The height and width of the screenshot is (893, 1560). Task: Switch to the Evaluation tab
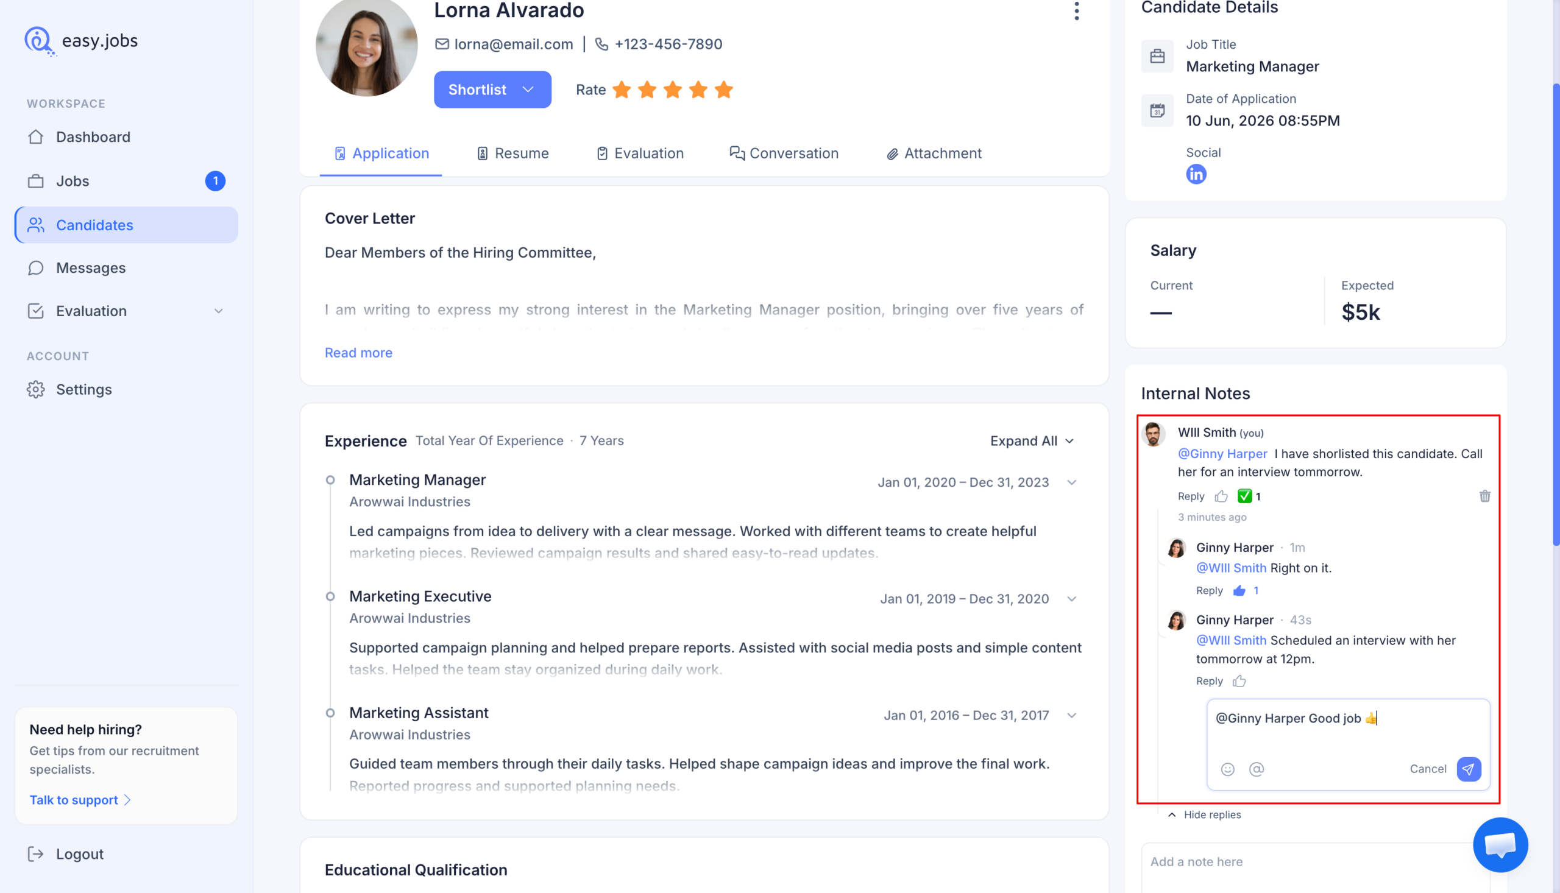click(x=640, y=154)
